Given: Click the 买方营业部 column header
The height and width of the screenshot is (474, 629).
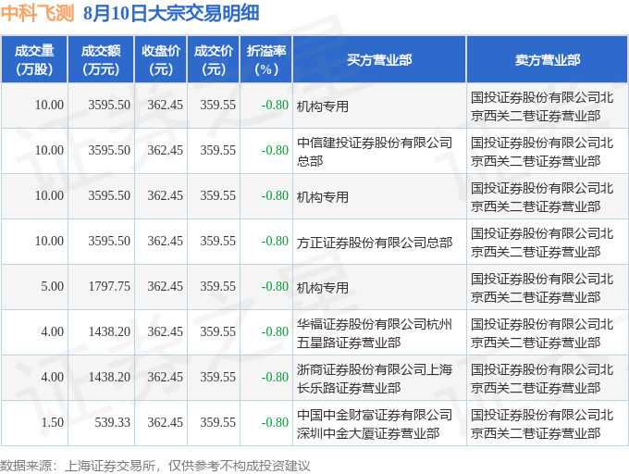Looking at the screenshot, I should click(x=379, y=59).
